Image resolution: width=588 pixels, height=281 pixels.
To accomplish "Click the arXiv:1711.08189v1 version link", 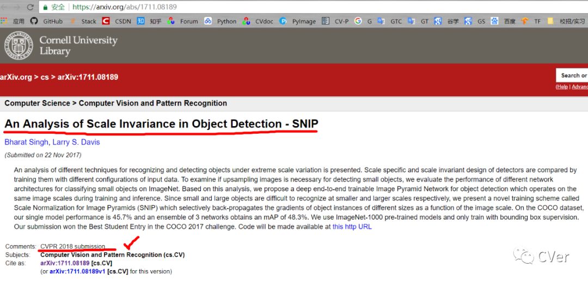I will tap(78, 271).
